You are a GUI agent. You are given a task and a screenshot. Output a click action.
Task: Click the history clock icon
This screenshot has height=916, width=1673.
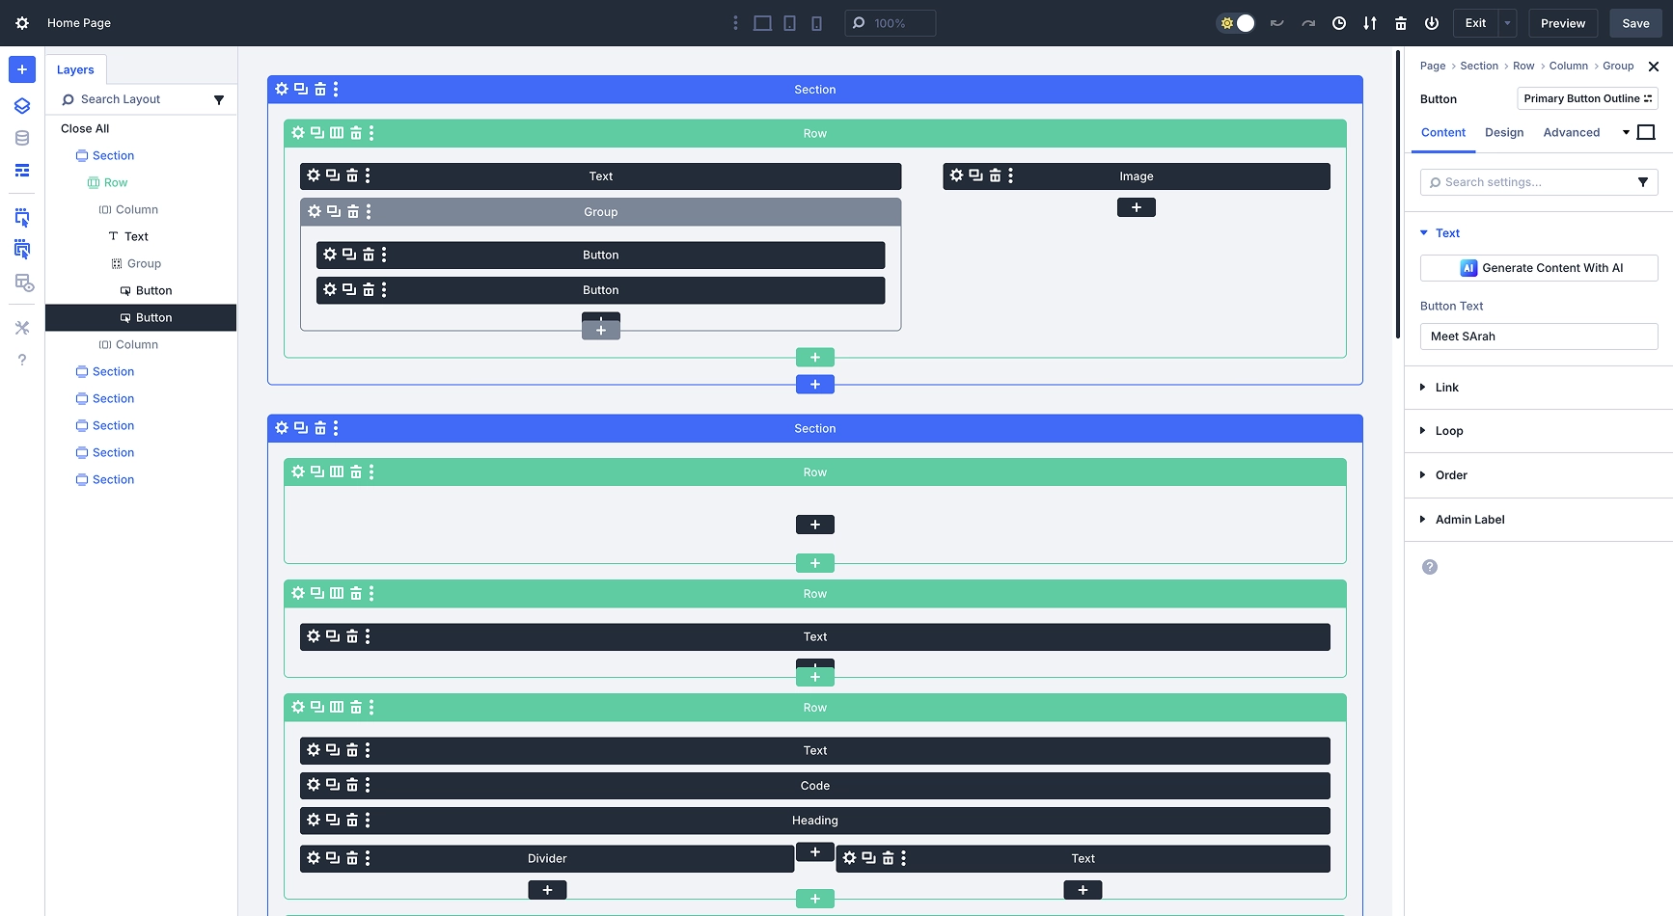(1339, 23)
